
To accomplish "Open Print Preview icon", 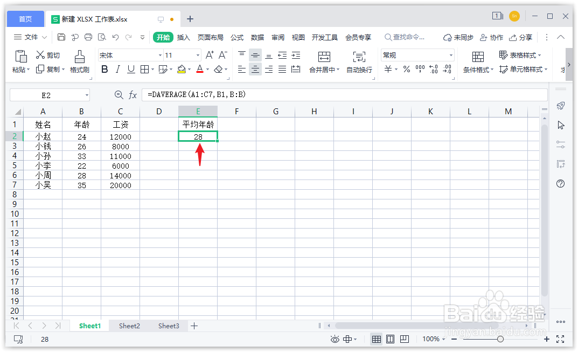I will click(x=102, y=37).
